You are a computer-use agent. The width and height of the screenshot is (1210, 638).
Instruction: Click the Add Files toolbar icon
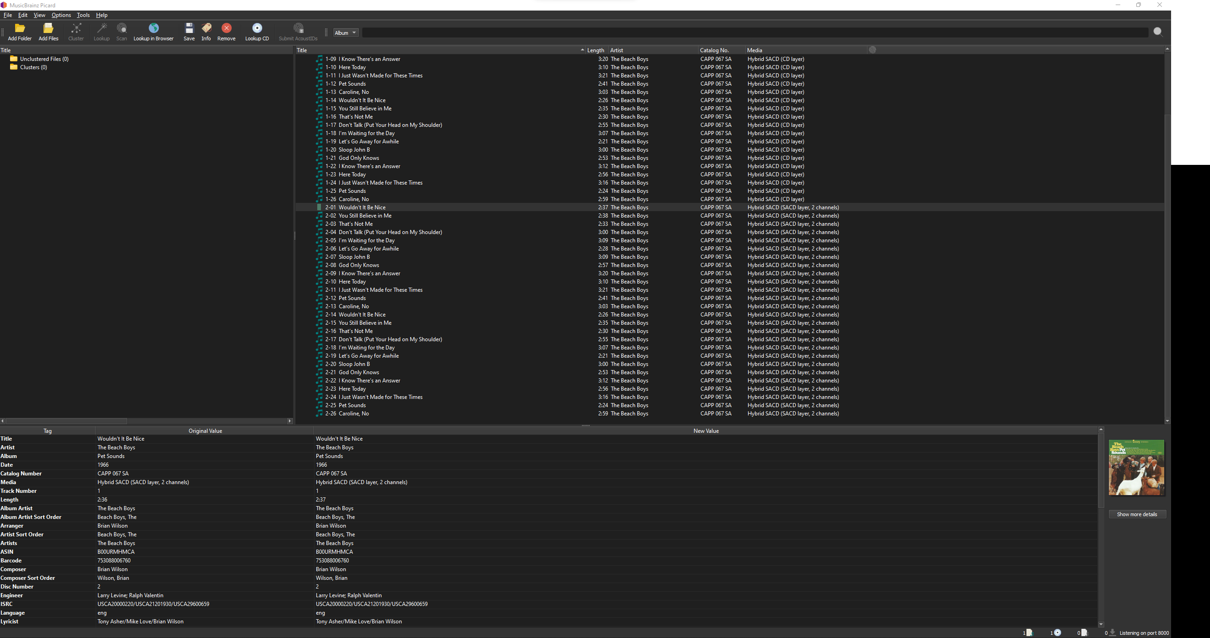point(49,28)
